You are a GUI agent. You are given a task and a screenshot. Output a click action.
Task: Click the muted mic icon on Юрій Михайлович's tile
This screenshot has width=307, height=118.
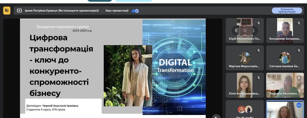[x=259, y=23]
